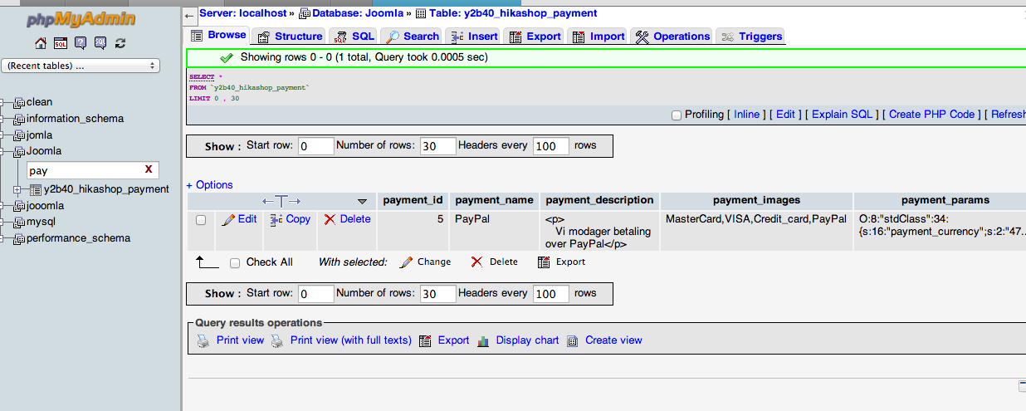This screenshot has height=411, width=1026.
Task: Open the SQL query window icon
Action: pyautogui.click(x=61, y=43)
